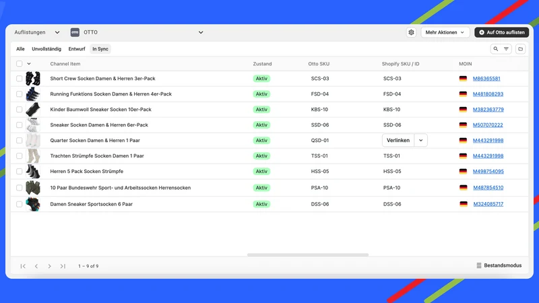Click German flag in Kinder Baumwoll row
This screenshot has height=303, width=539.
coord(463,110)
